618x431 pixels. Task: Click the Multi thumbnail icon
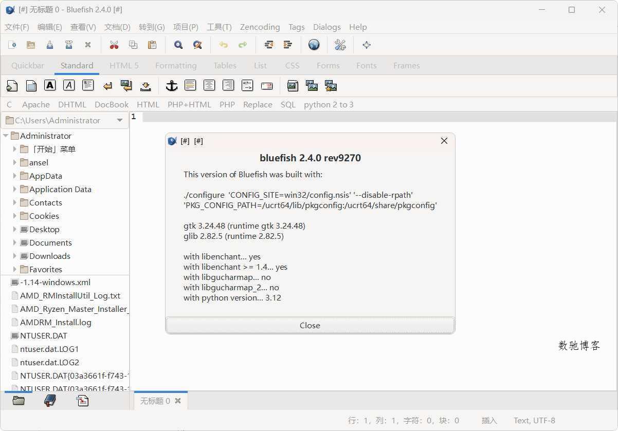pos(331,86)
